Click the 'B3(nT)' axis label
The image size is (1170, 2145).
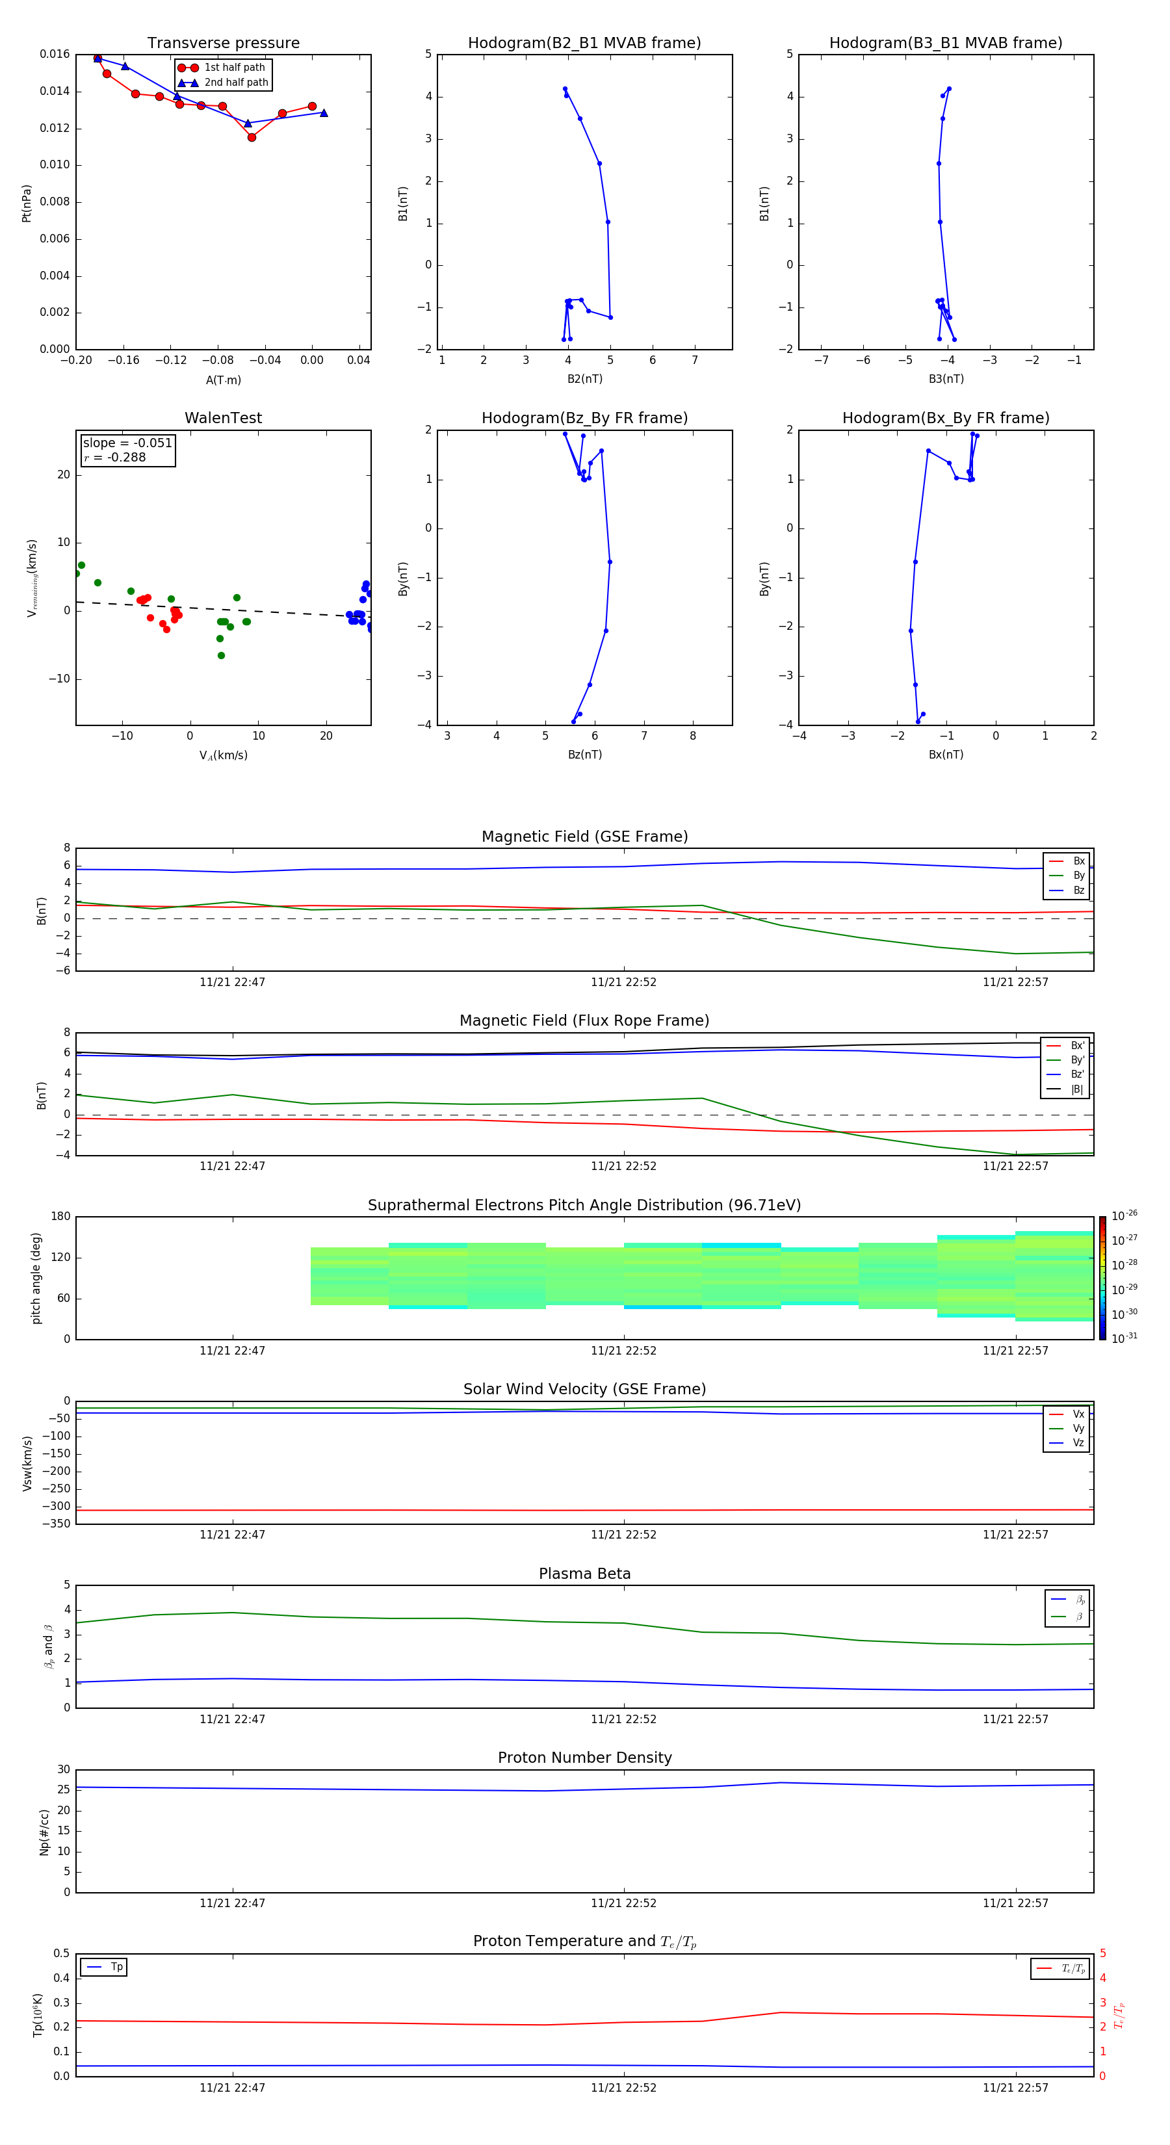click(x=946, y=379)
